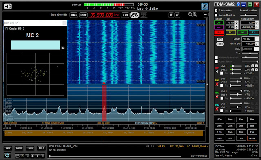
Task: Tick the Noise Reduction checkbox
Action: coord(216,58)
